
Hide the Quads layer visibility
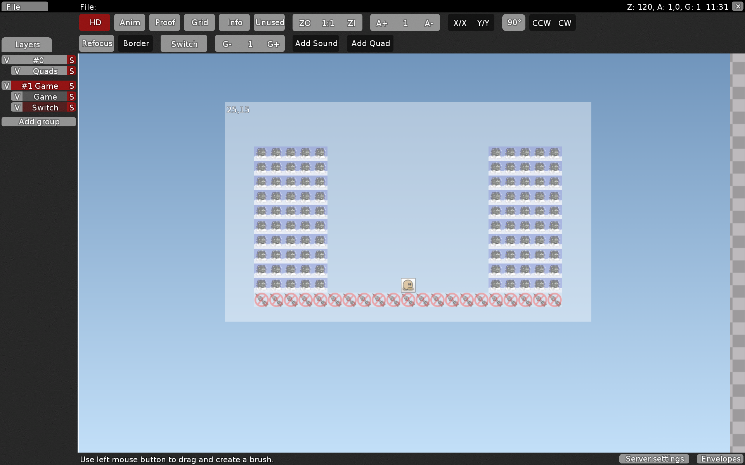pos(17,71)
